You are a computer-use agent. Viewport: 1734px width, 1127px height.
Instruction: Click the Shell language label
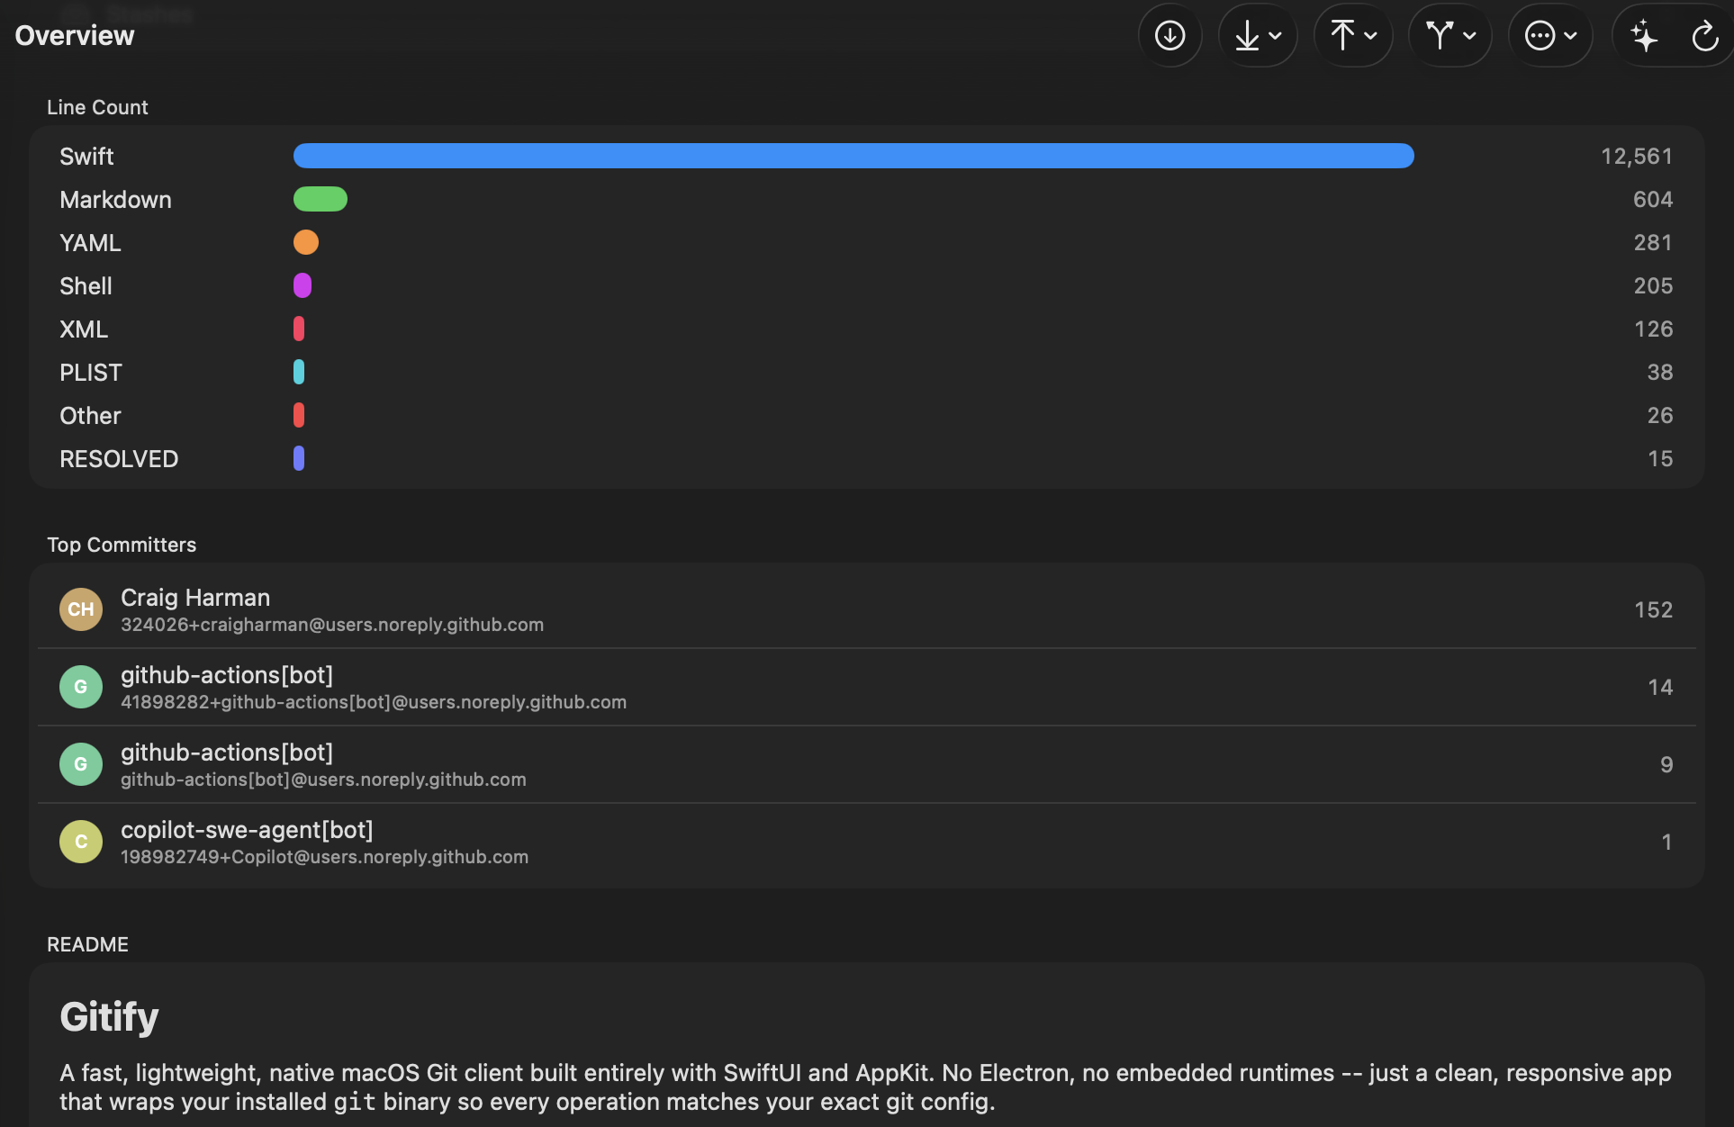(86, 286)
